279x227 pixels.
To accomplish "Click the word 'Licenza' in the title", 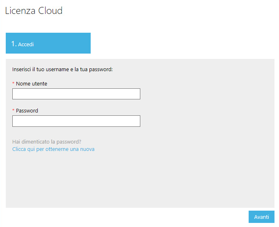I will pyautogui.click(x=20, y=11).
